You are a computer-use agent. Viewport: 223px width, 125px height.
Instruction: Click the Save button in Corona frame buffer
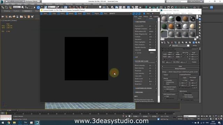pyautogui.click(x=44, y=14)
